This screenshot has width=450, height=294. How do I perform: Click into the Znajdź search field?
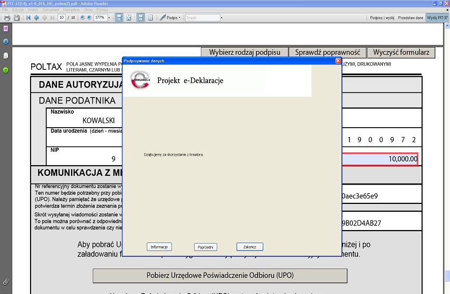(x=202, y=18)
